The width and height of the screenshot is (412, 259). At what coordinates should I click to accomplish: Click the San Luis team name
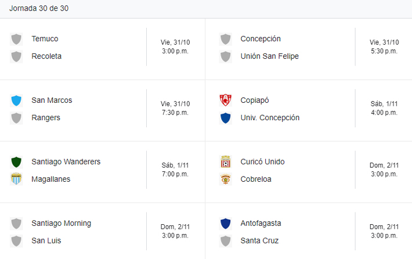click(46, 241)
